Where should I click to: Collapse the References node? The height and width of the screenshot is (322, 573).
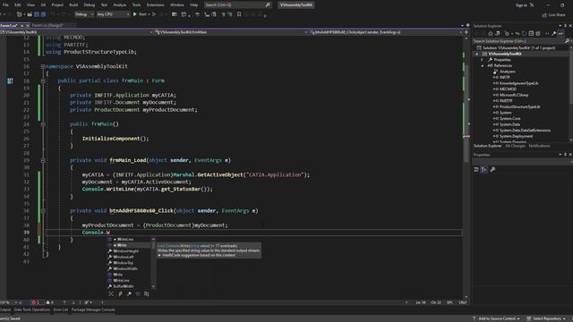point(482,65)
